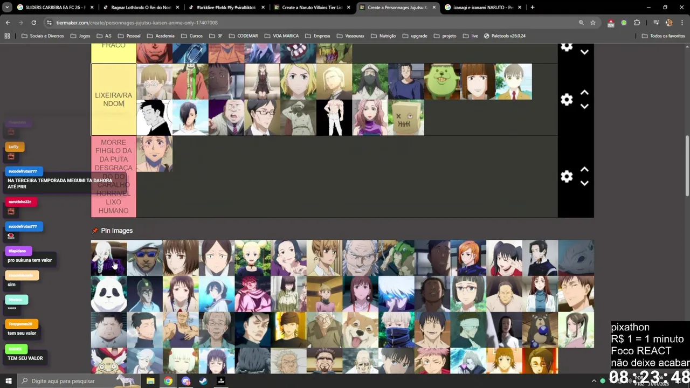Image resolution: width=690 pixels, height=388 pixels.
Task: Open the Paletools v26.0.24 bookmark
Action: [505, 36]
